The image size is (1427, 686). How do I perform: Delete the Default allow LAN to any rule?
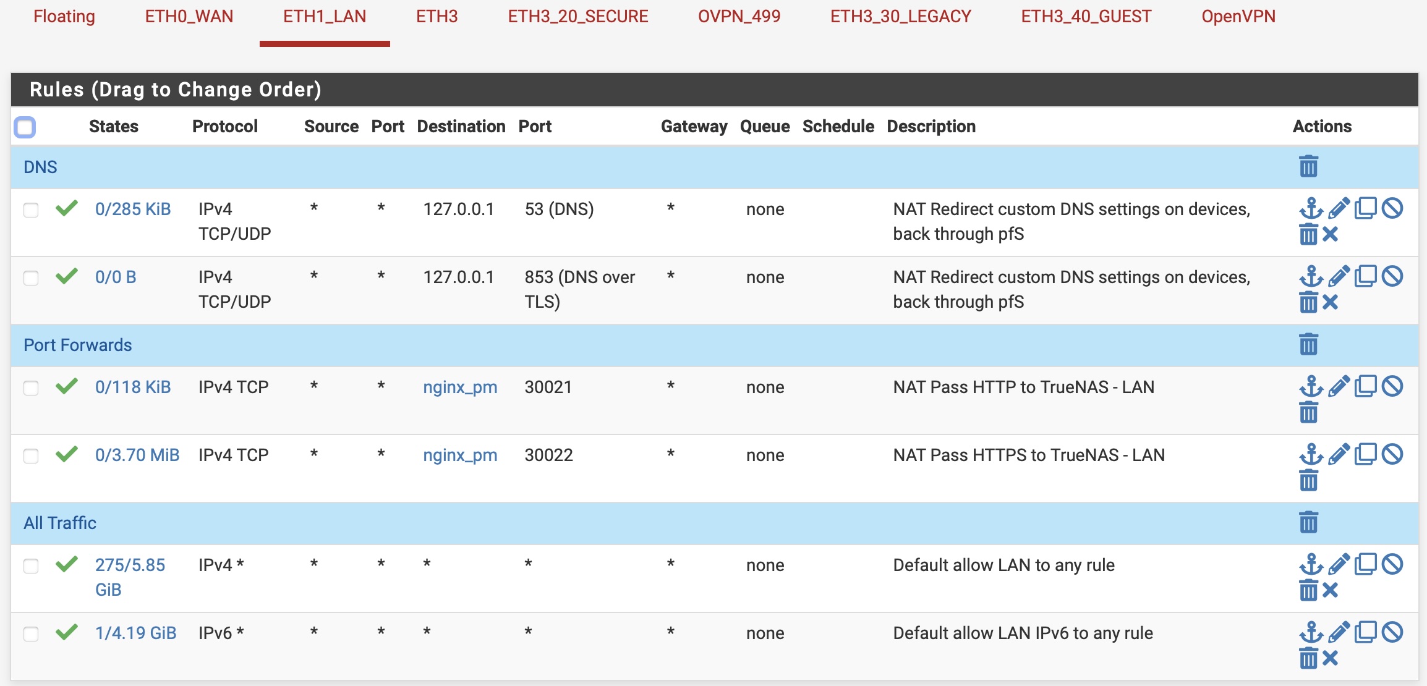(x=1308, y=591)
